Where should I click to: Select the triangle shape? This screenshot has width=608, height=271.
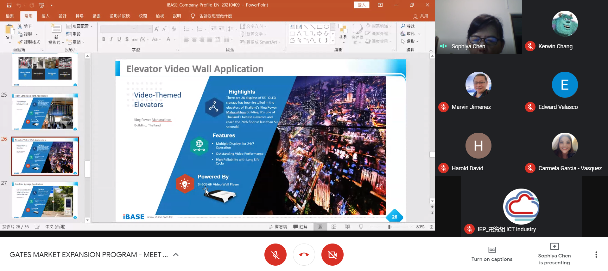click(299, 33)
